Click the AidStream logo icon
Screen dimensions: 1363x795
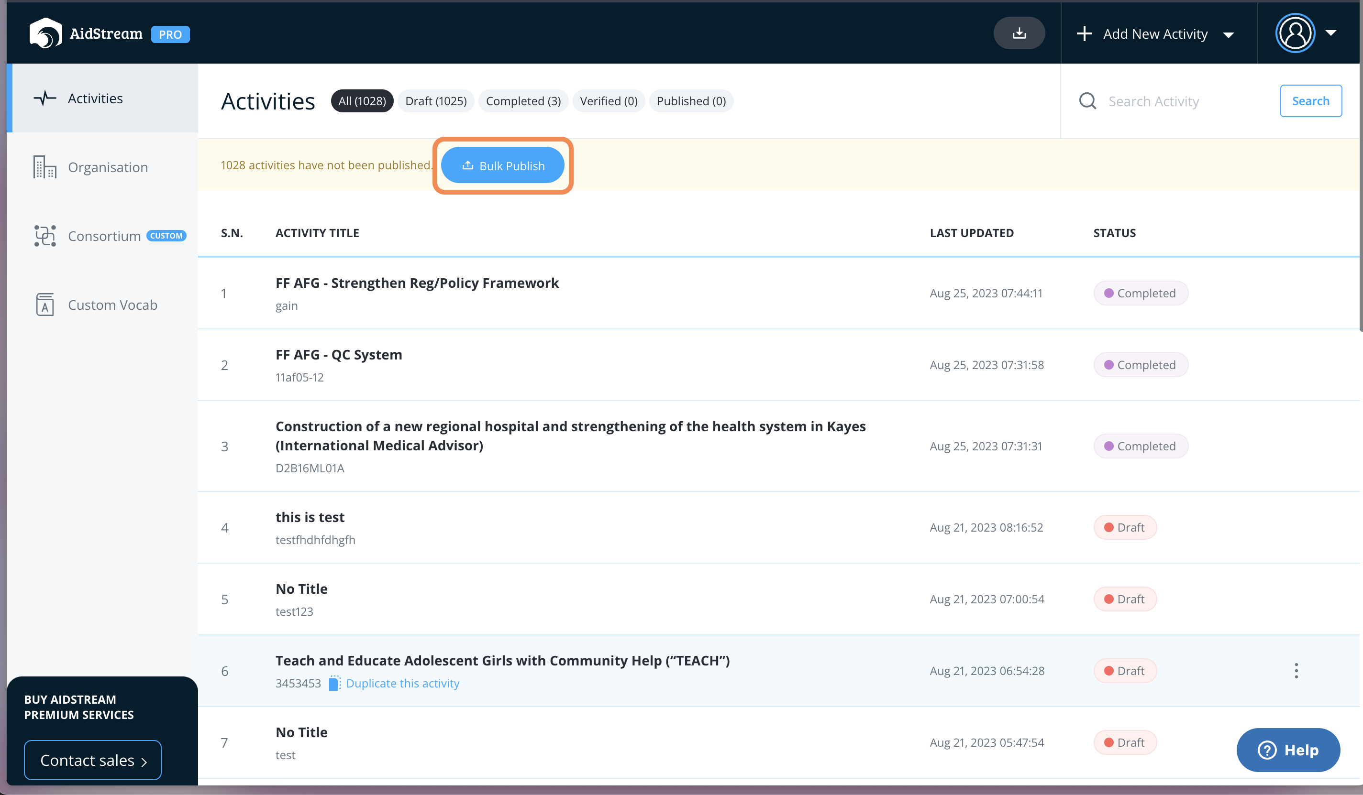coord(45,33)
